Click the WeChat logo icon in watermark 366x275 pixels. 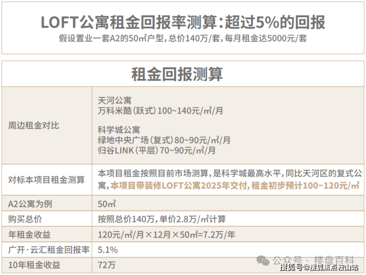263,261
